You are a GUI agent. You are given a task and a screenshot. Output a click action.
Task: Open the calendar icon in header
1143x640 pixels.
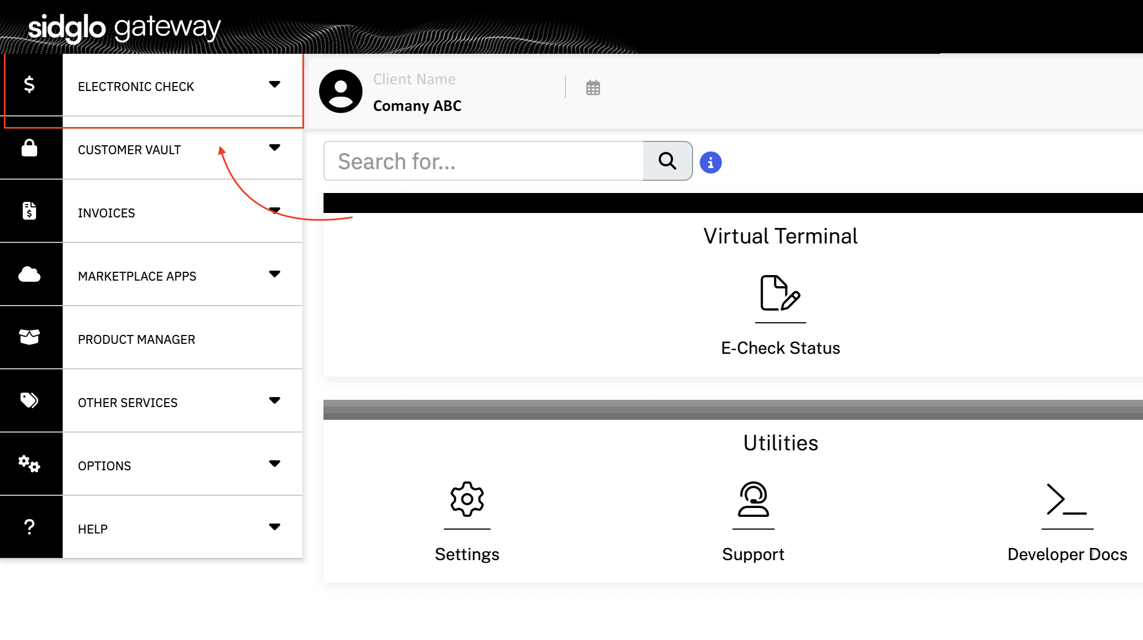[x=593, y=88]
